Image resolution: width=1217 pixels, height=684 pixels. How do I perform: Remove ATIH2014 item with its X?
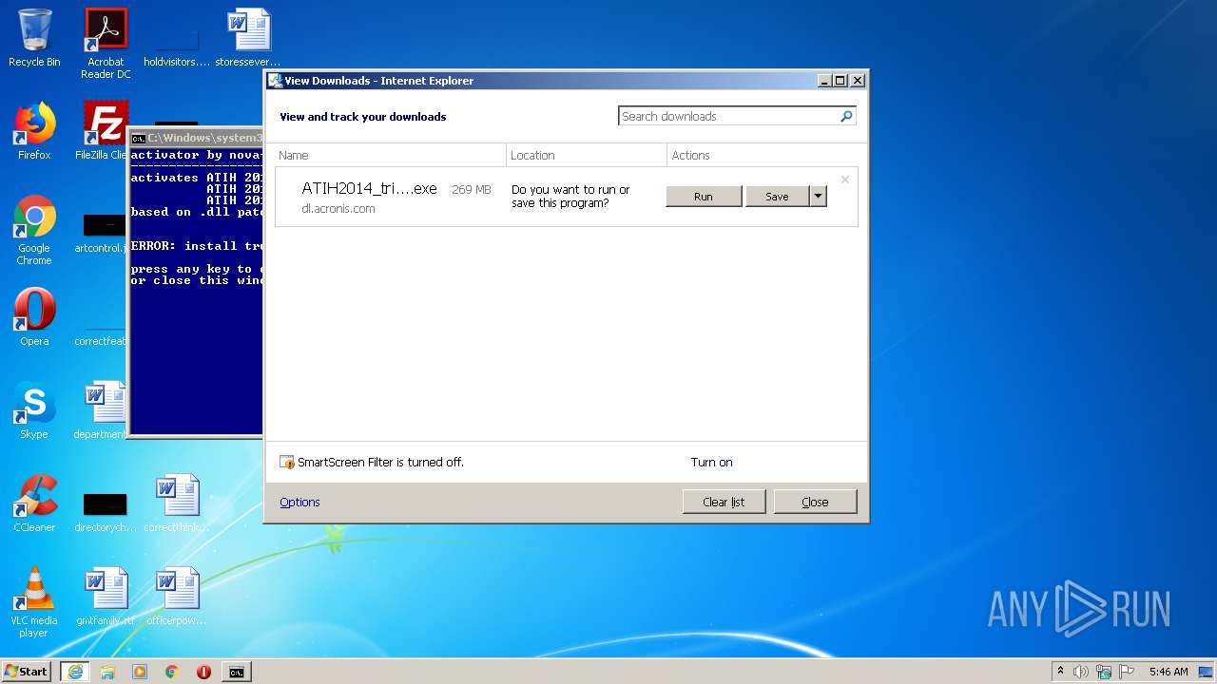click(844, 179)
